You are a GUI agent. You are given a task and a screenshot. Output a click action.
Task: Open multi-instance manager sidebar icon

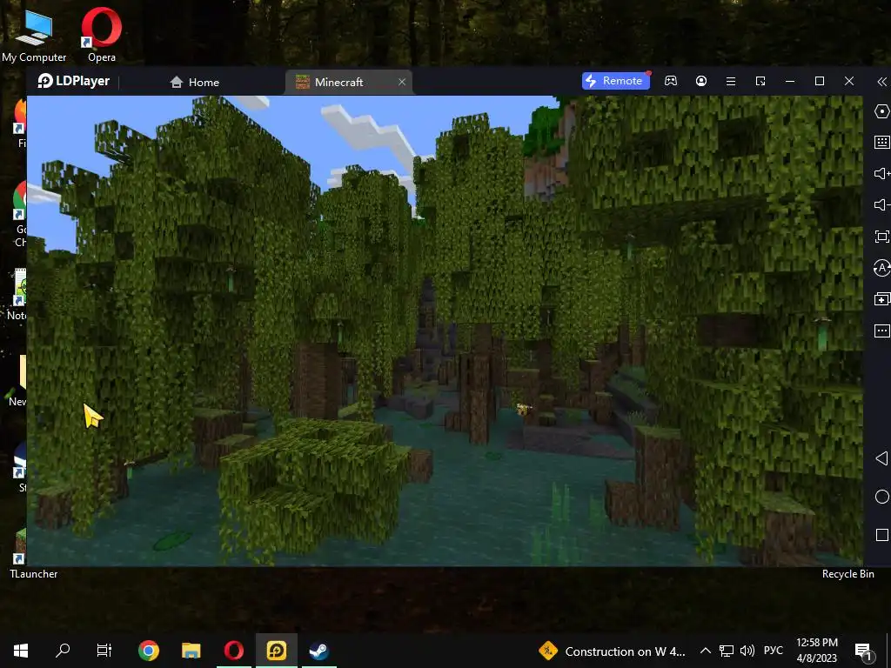click(882, 299)
